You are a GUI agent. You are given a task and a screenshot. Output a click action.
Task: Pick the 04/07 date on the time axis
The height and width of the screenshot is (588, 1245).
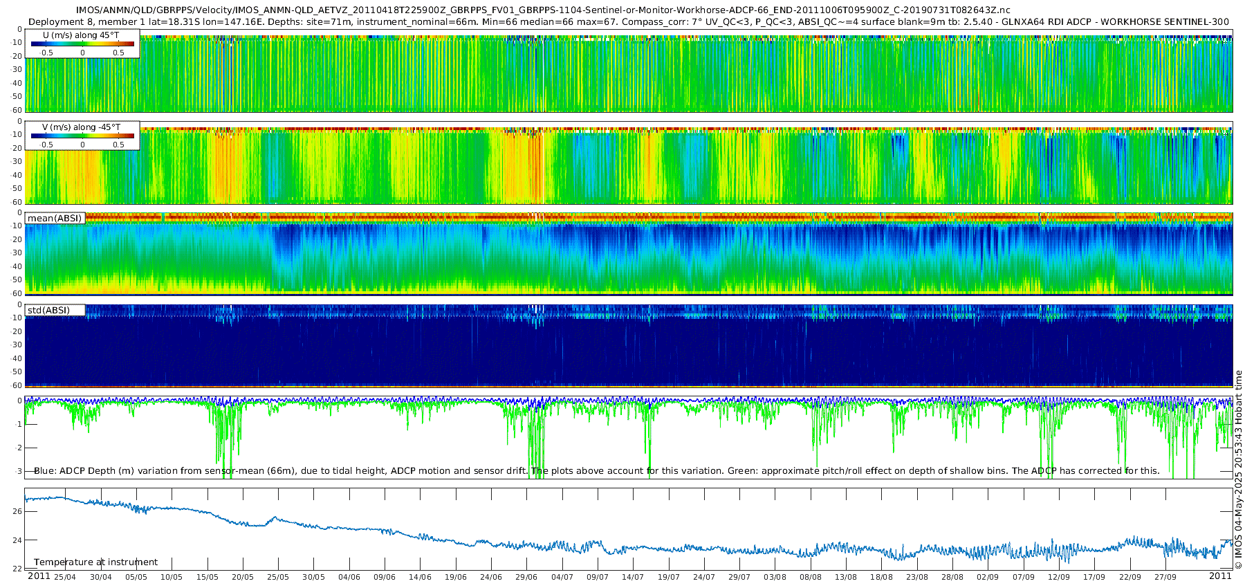click(x=562, y=577)
